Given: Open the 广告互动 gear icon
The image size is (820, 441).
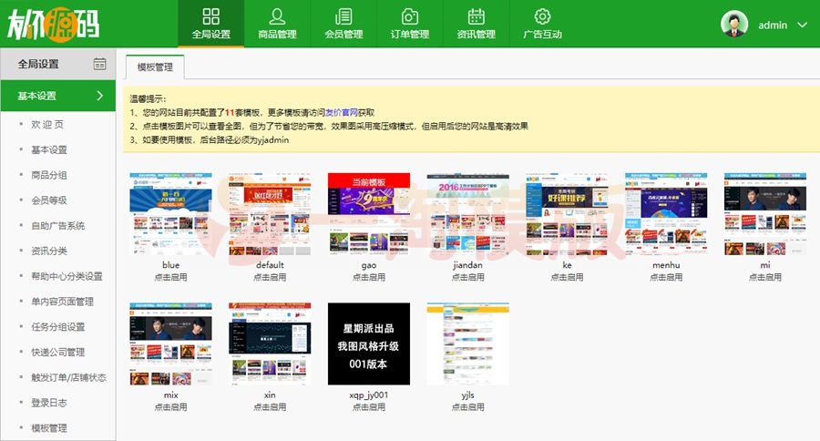Looking at the screenshot, I should 542,16.
